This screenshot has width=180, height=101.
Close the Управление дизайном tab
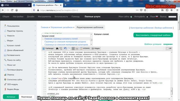coord(61,5)
